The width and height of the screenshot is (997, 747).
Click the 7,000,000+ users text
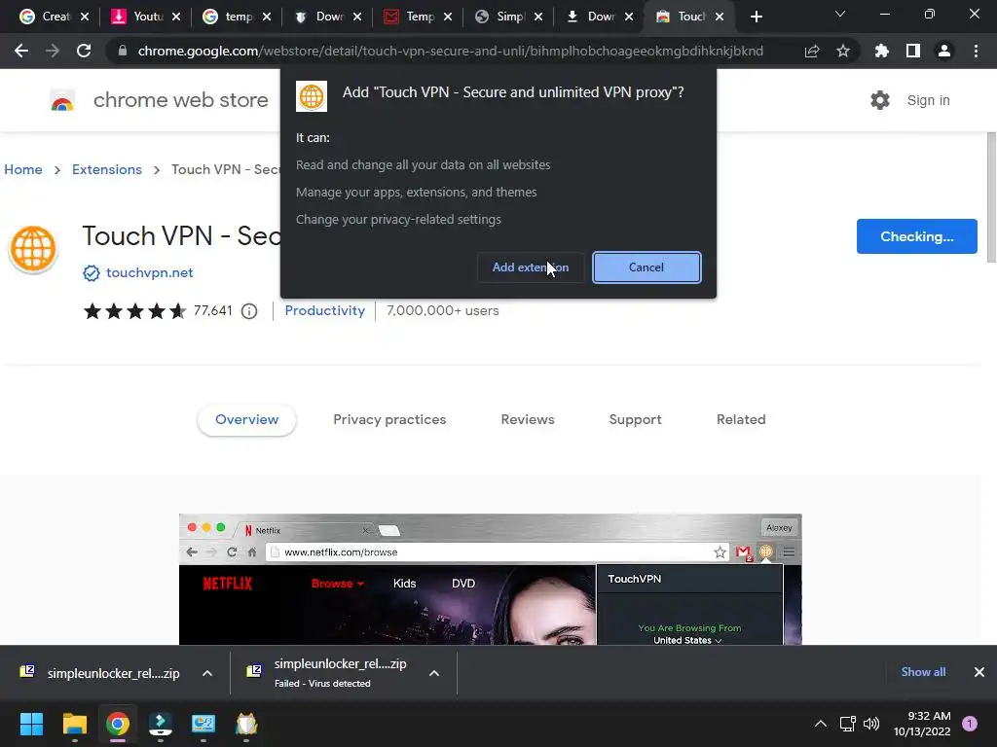click(x=443, y=311)
